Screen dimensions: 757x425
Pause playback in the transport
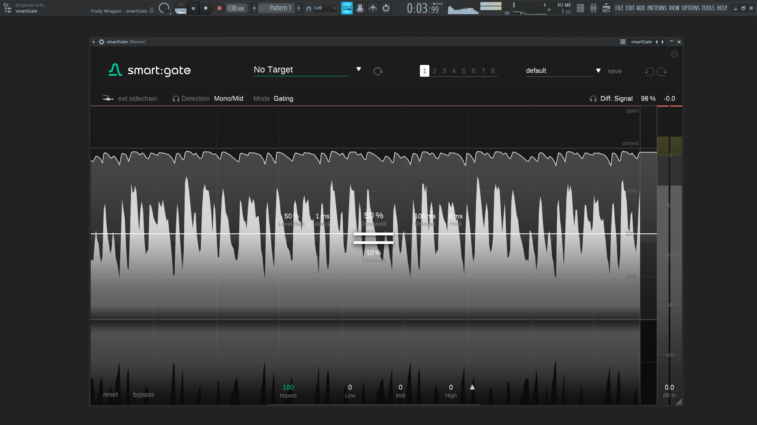pos(193,8)
